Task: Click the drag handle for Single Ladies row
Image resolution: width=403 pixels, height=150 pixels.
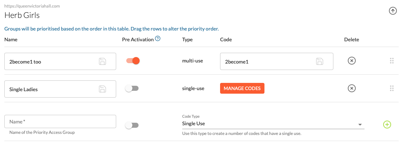Action: [392, 88]
